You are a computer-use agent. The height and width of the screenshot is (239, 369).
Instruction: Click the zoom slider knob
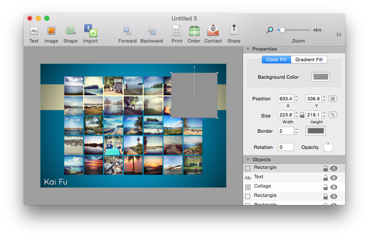tap(282, 30)
